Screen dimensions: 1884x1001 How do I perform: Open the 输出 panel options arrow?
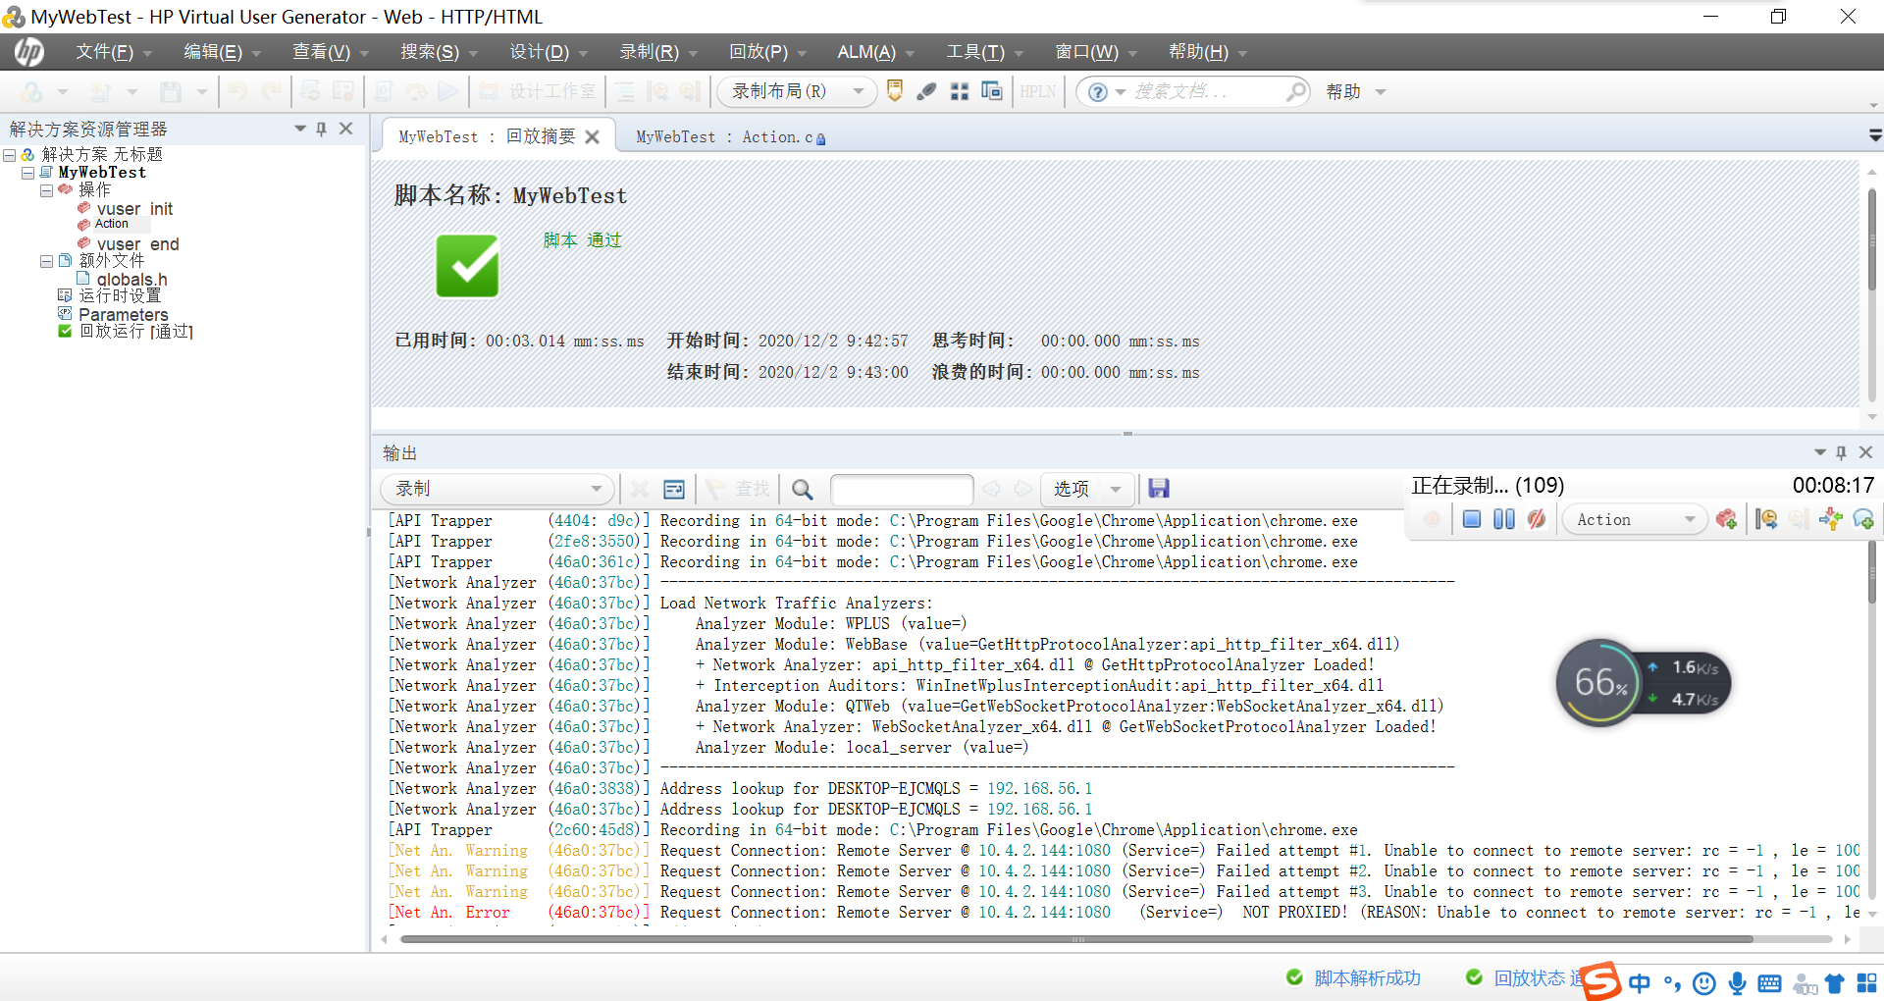tap(1820, 452)
